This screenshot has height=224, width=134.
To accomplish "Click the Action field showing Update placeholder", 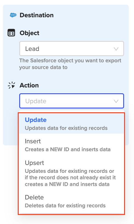I will click(72, 101).
